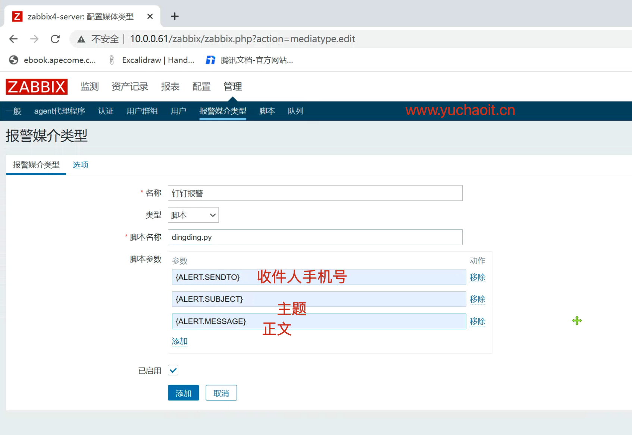Open the ebook.apecome bookmark
This screenshot has height=435, width=632.
[x=53, y=60]
